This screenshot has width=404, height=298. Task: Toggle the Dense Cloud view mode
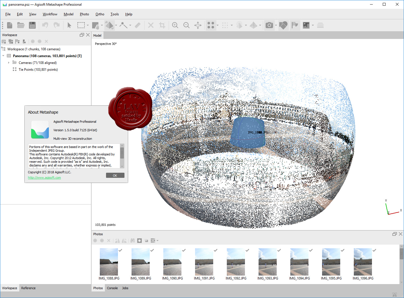point(225,25)
